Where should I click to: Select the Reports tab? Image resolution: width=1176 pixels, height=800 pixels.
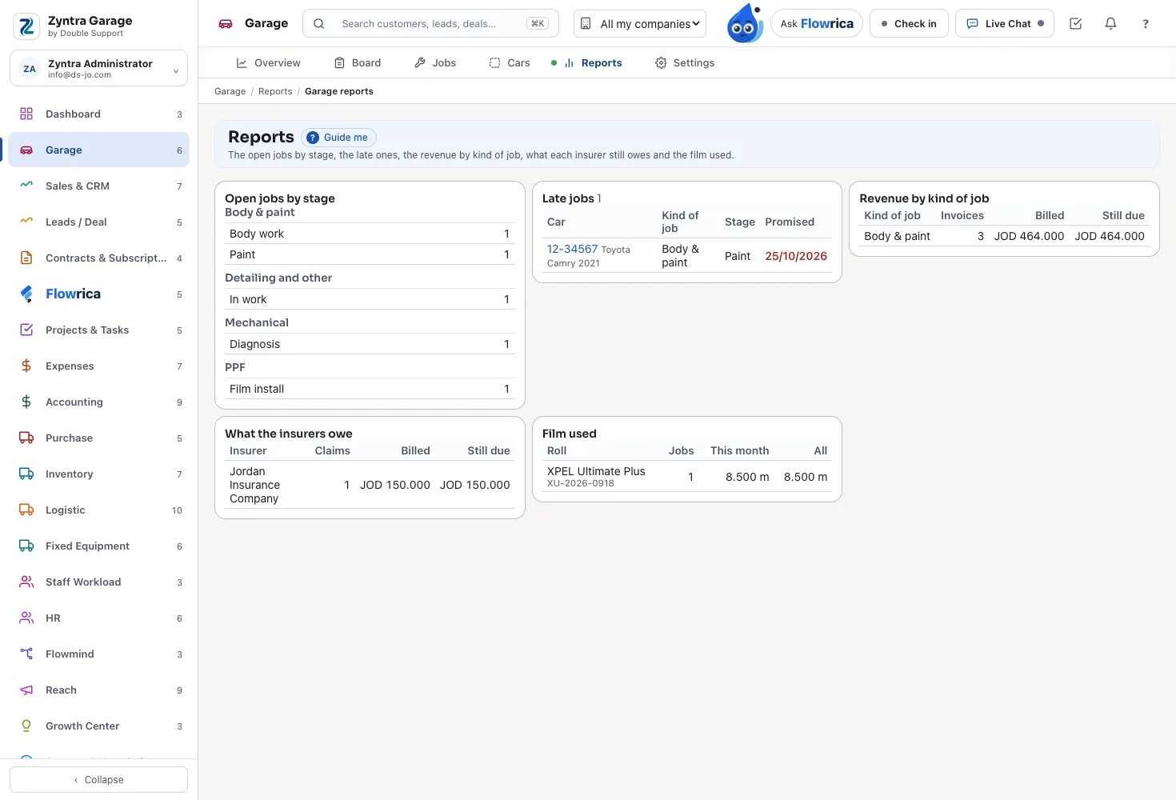click(593, 62)
